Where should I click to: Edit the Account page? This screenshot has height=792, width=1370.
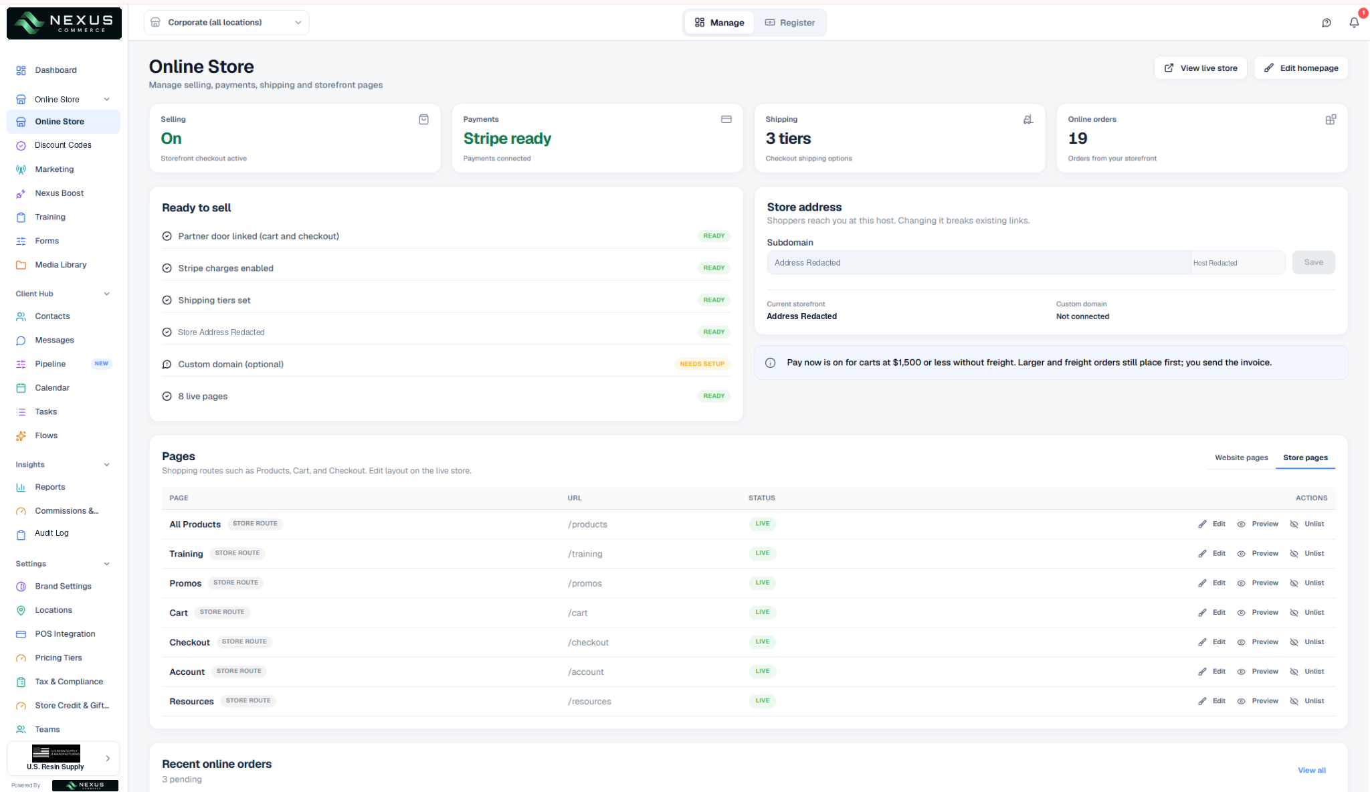click(x=1211, y=672)
